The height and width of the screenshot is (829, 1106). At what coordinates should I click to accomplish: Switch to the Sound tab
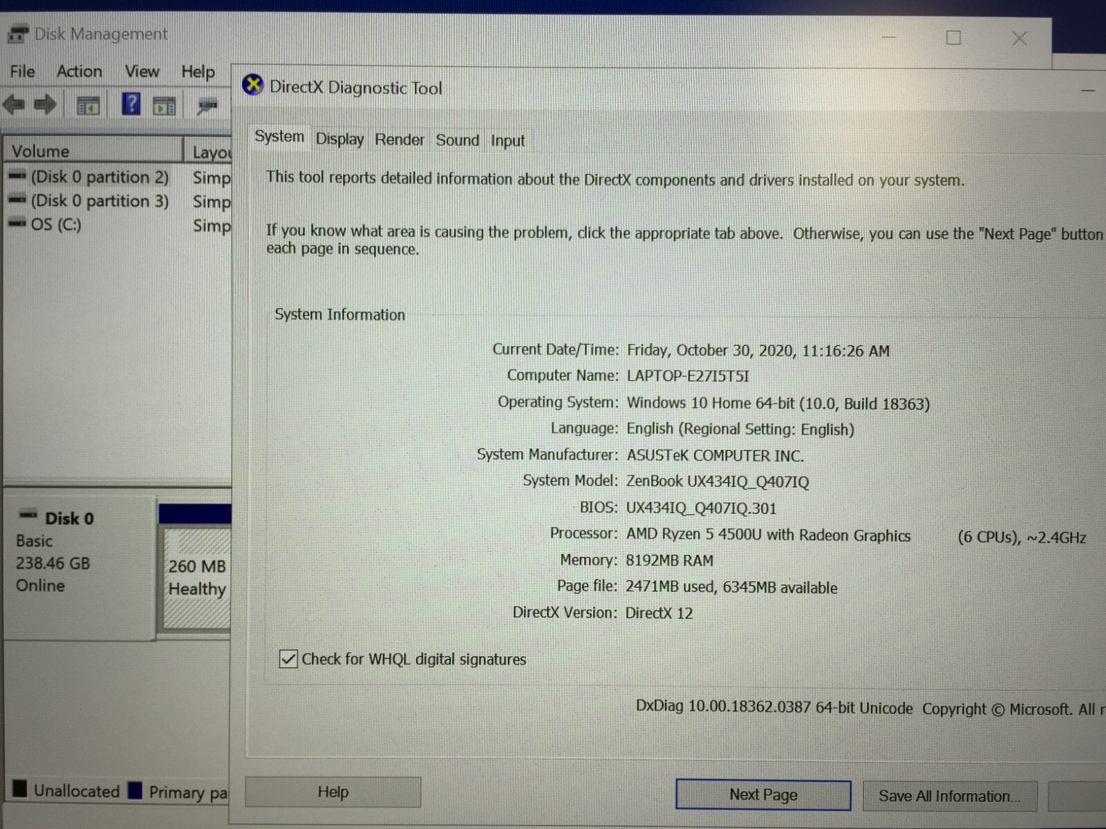coord(457,140)
